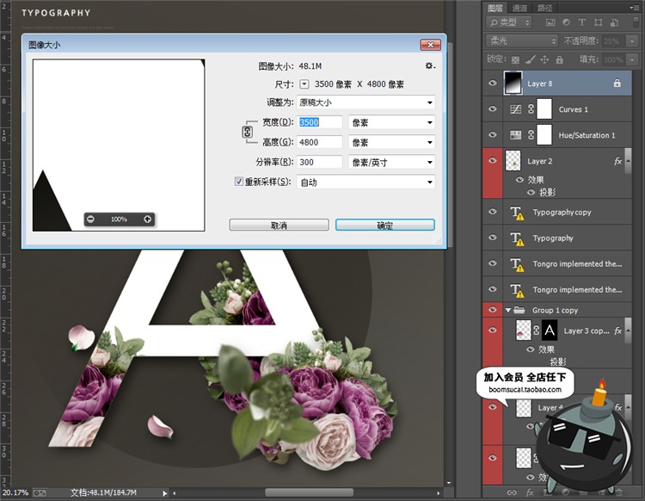
Task: Click the 取消 (Cancel) button
Action: (x=279, y=225)
